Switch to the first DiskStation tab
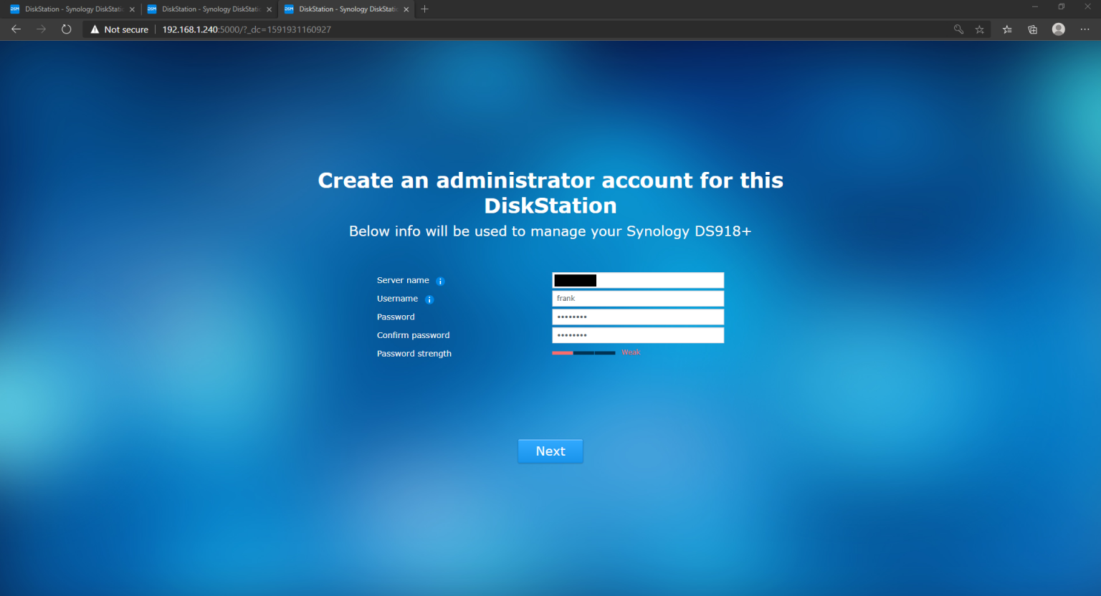 (x=68, y=9)
